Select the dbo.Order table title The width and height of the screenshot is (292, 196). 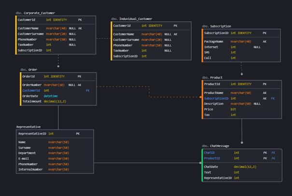coord(29,70)
